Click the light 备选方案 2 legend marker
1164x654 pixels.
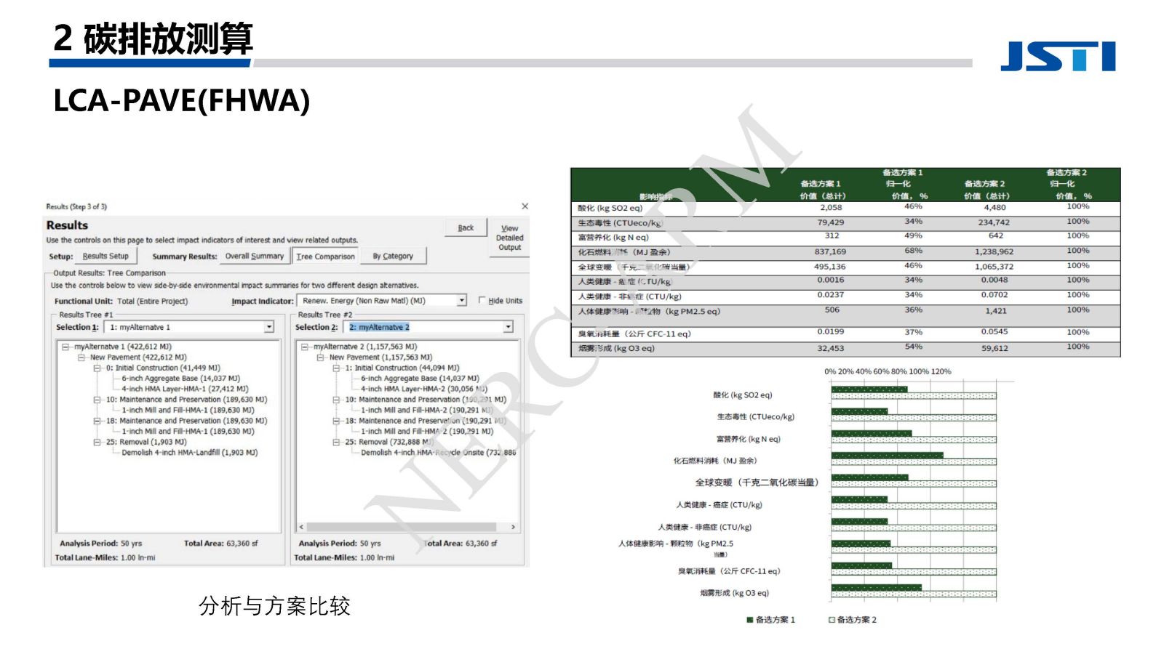click(832, 620)
